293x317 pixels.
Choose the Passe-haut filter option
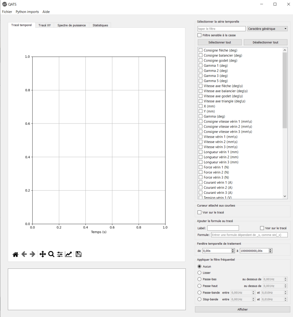[x=199, y=286]
